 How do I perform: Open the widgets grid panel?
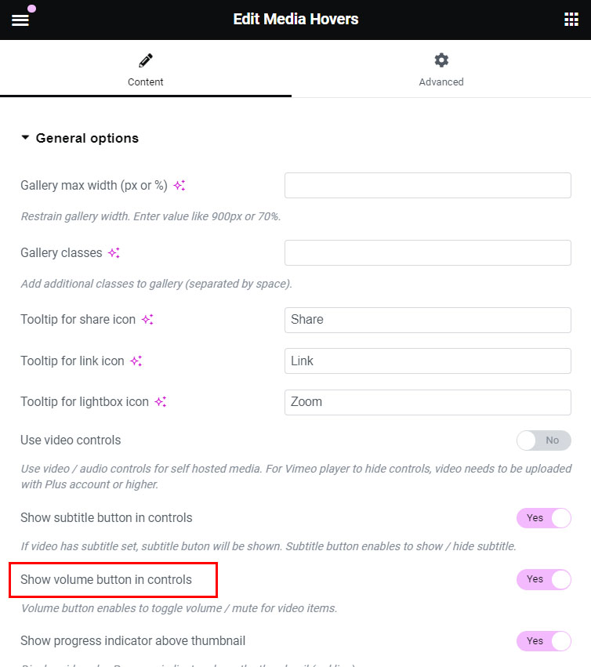(x=571, y=20)
